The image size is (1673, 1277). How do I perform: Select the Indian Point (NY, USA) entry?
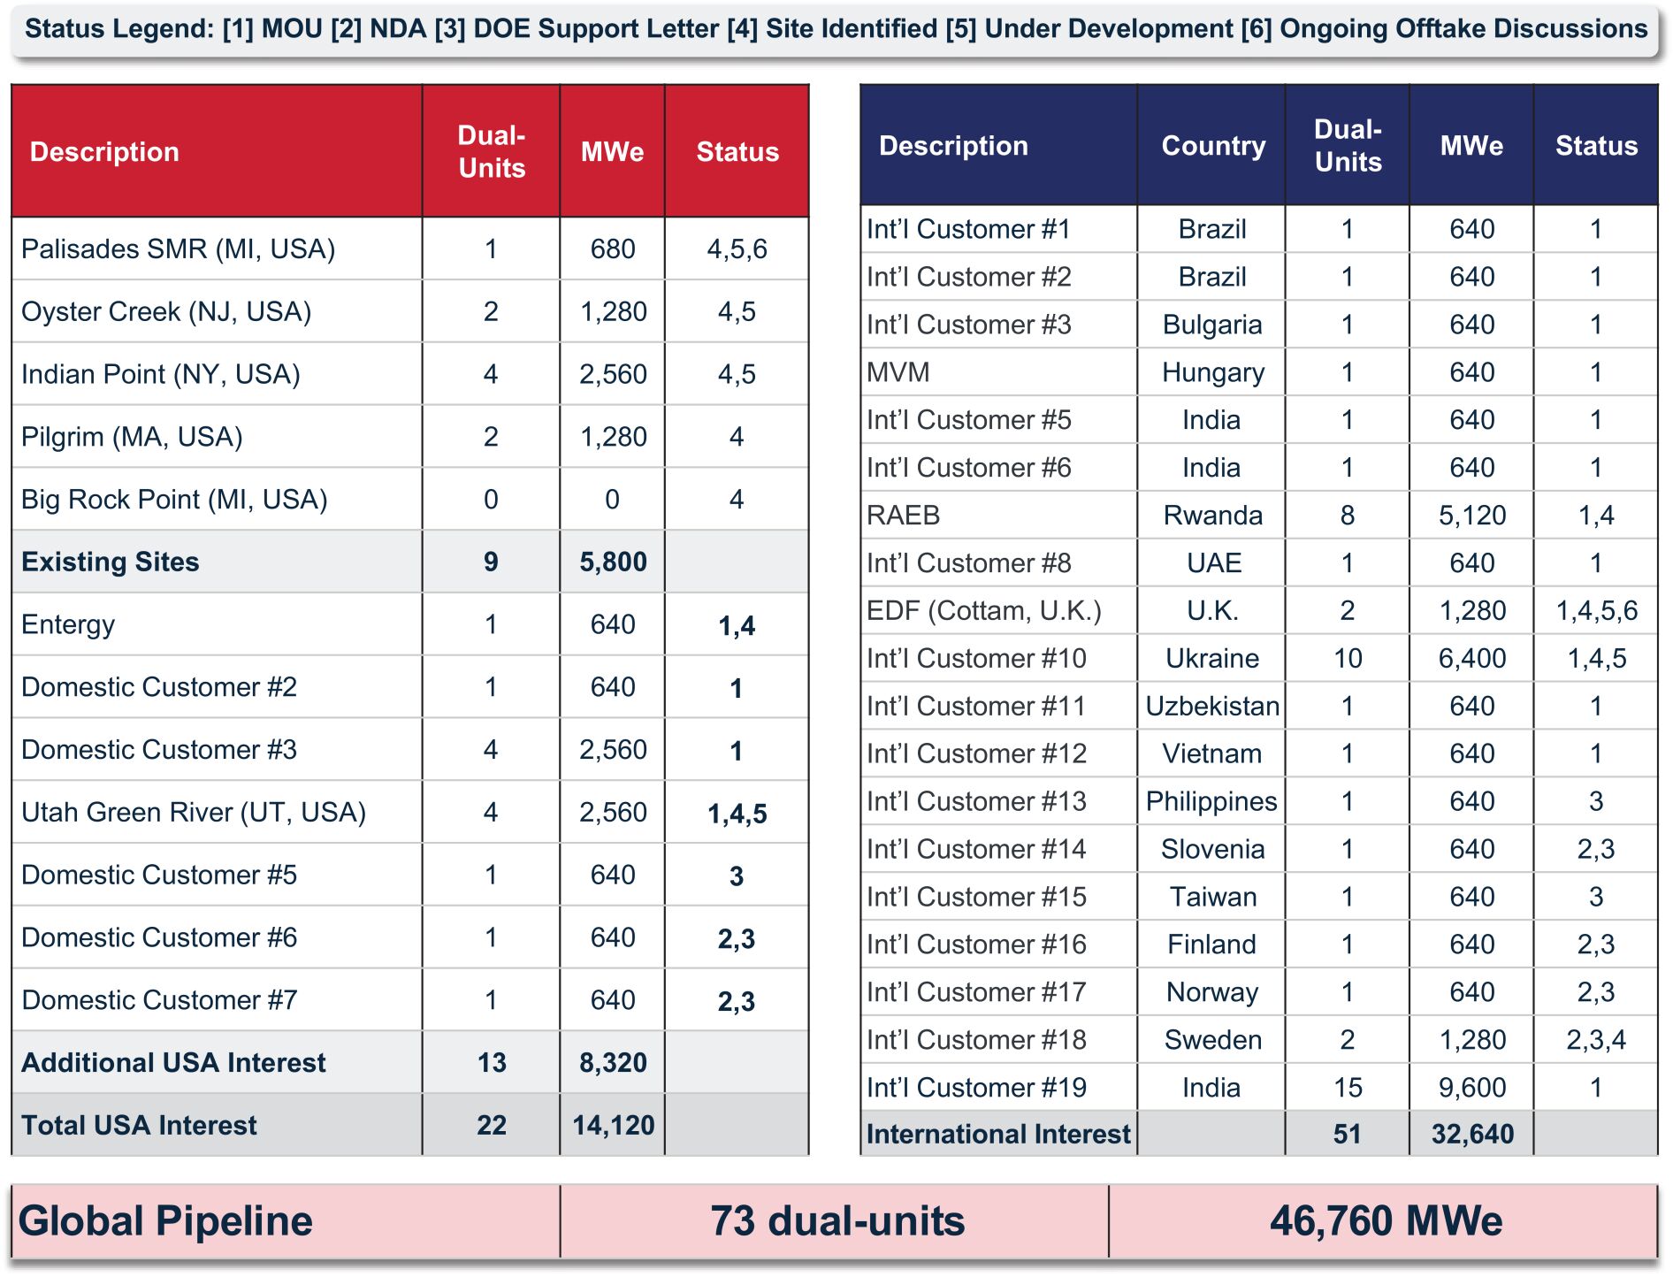218,374
